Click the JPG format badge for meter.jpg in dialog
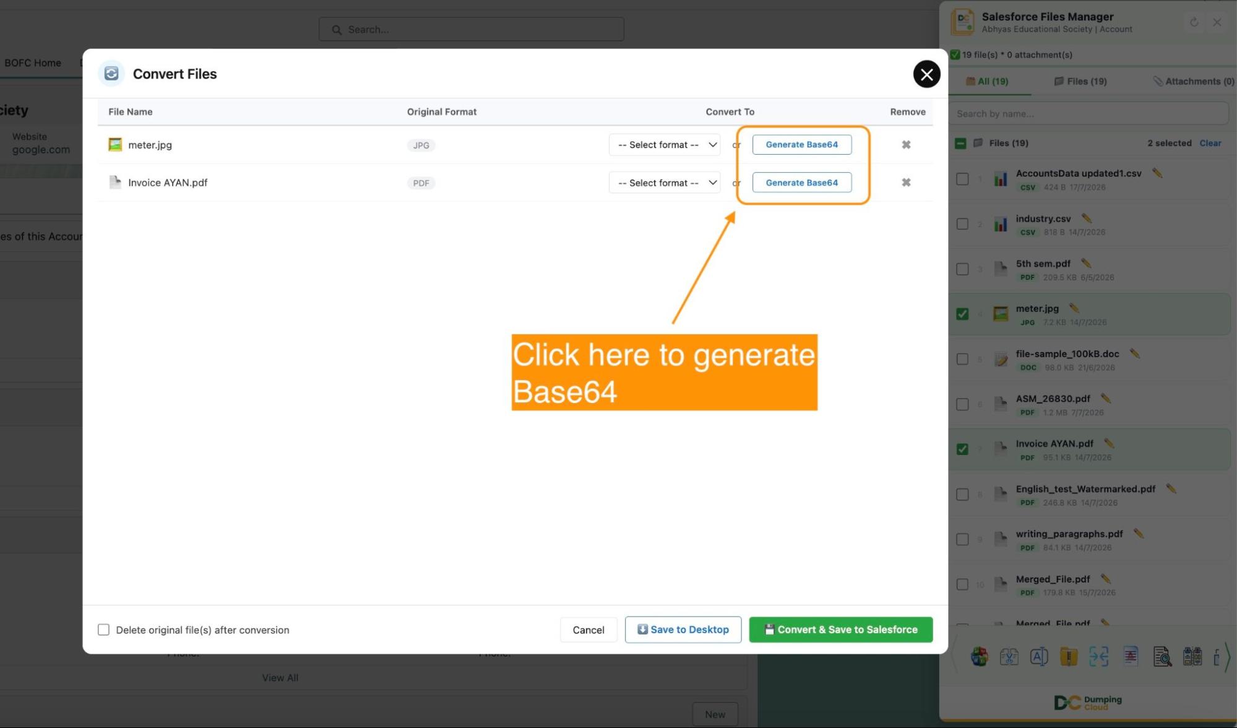The image size is (1237, 728). (421, 145)
